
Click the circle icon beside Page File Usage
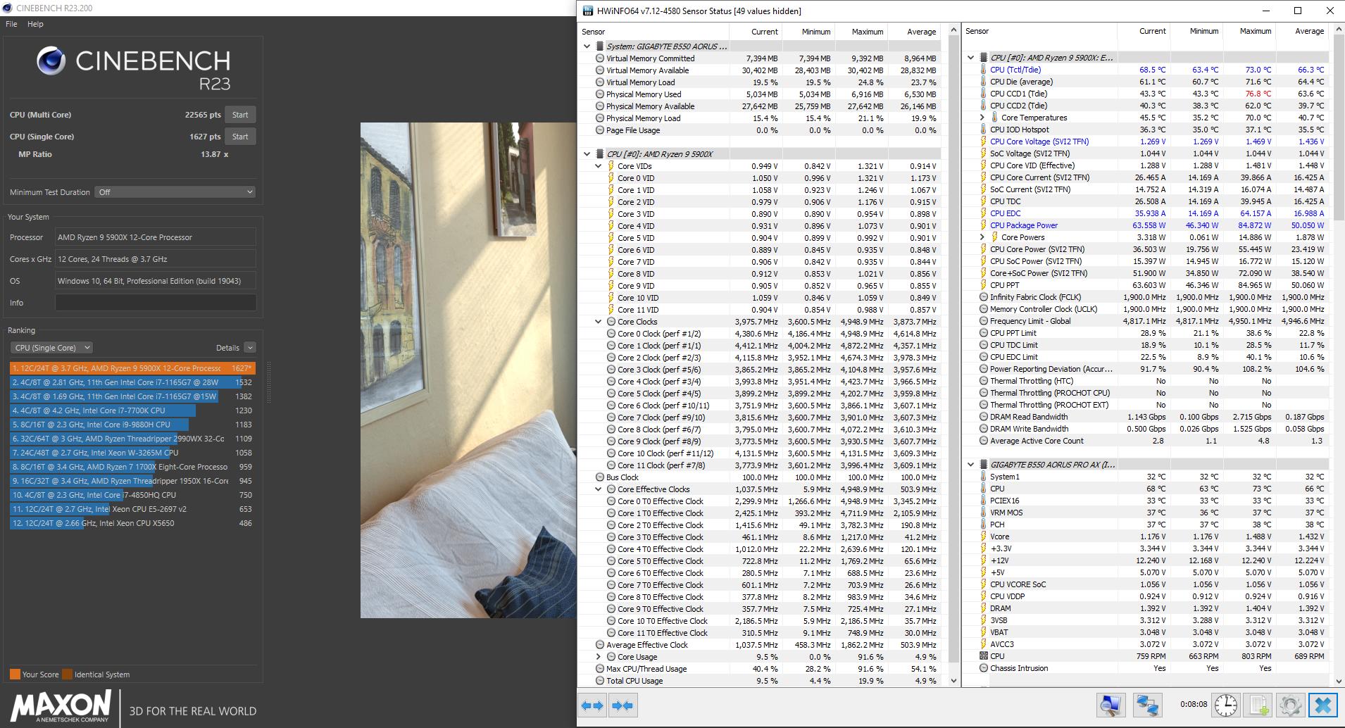(599, 130)
